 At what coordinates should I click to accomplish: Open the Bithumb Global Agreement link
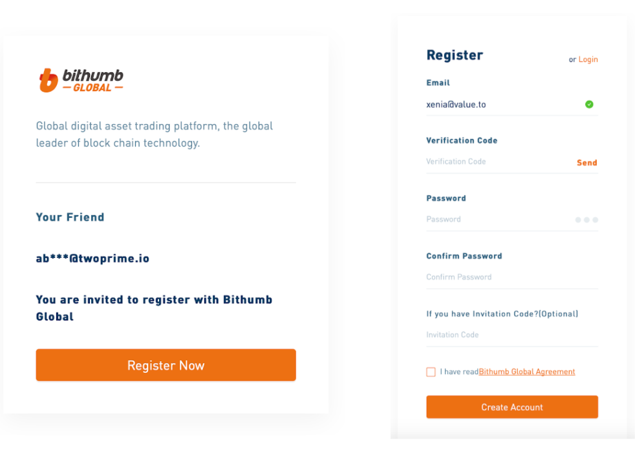pos(527,372)
